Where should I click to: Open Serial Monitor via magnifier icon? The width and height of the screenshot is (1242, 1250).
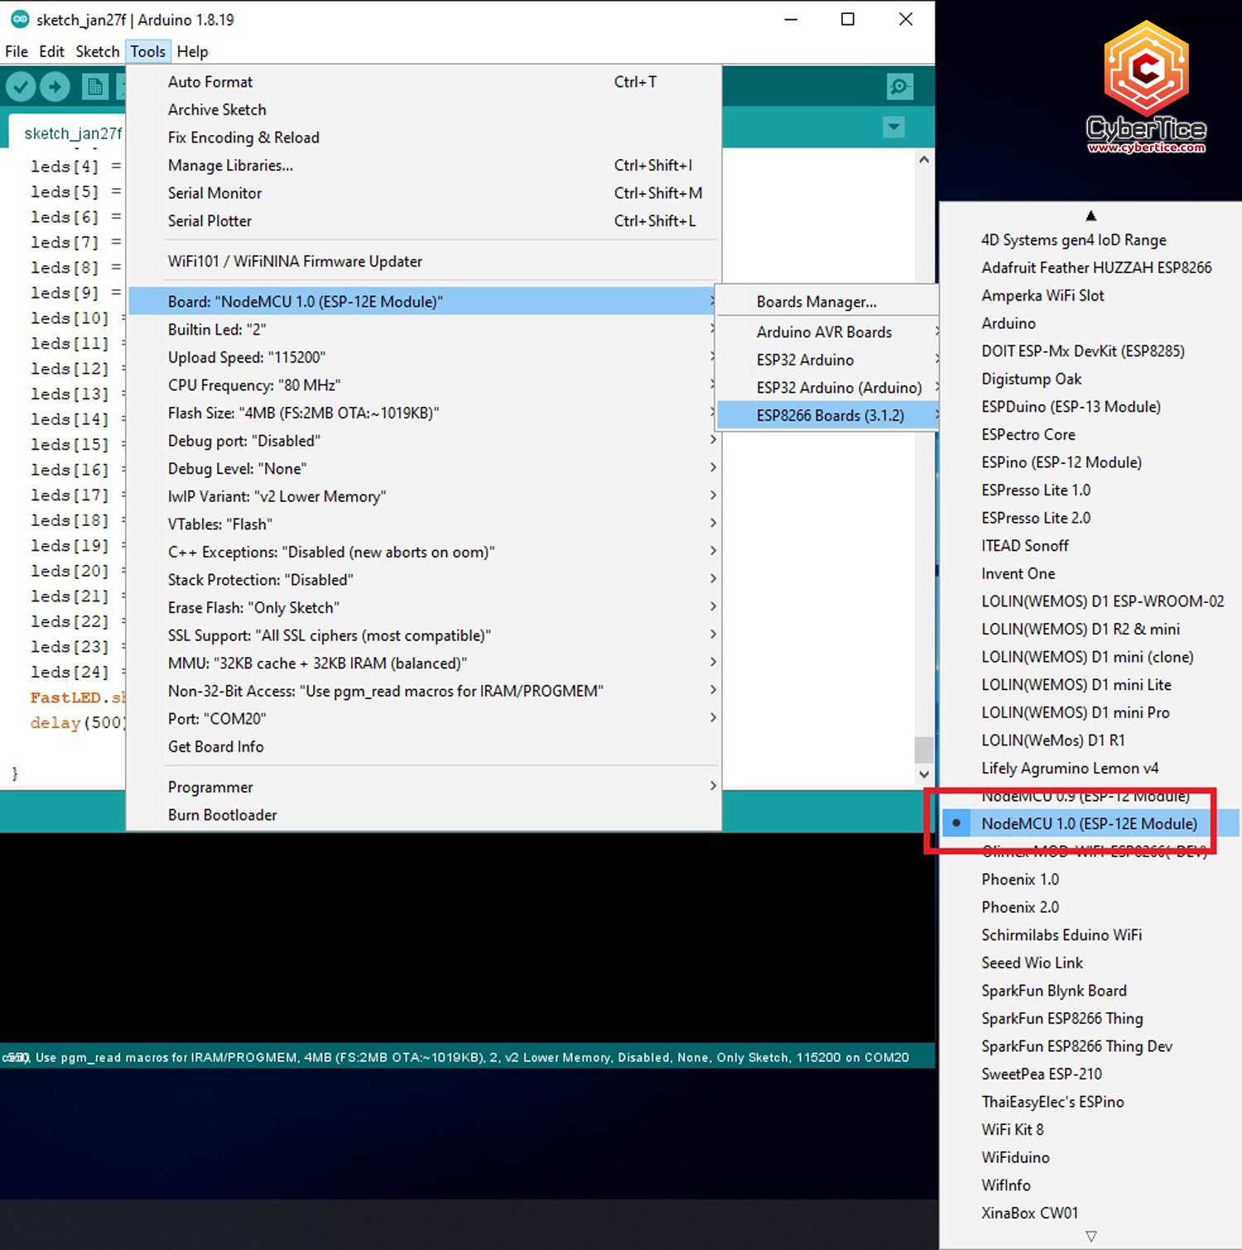pos(899,86)
